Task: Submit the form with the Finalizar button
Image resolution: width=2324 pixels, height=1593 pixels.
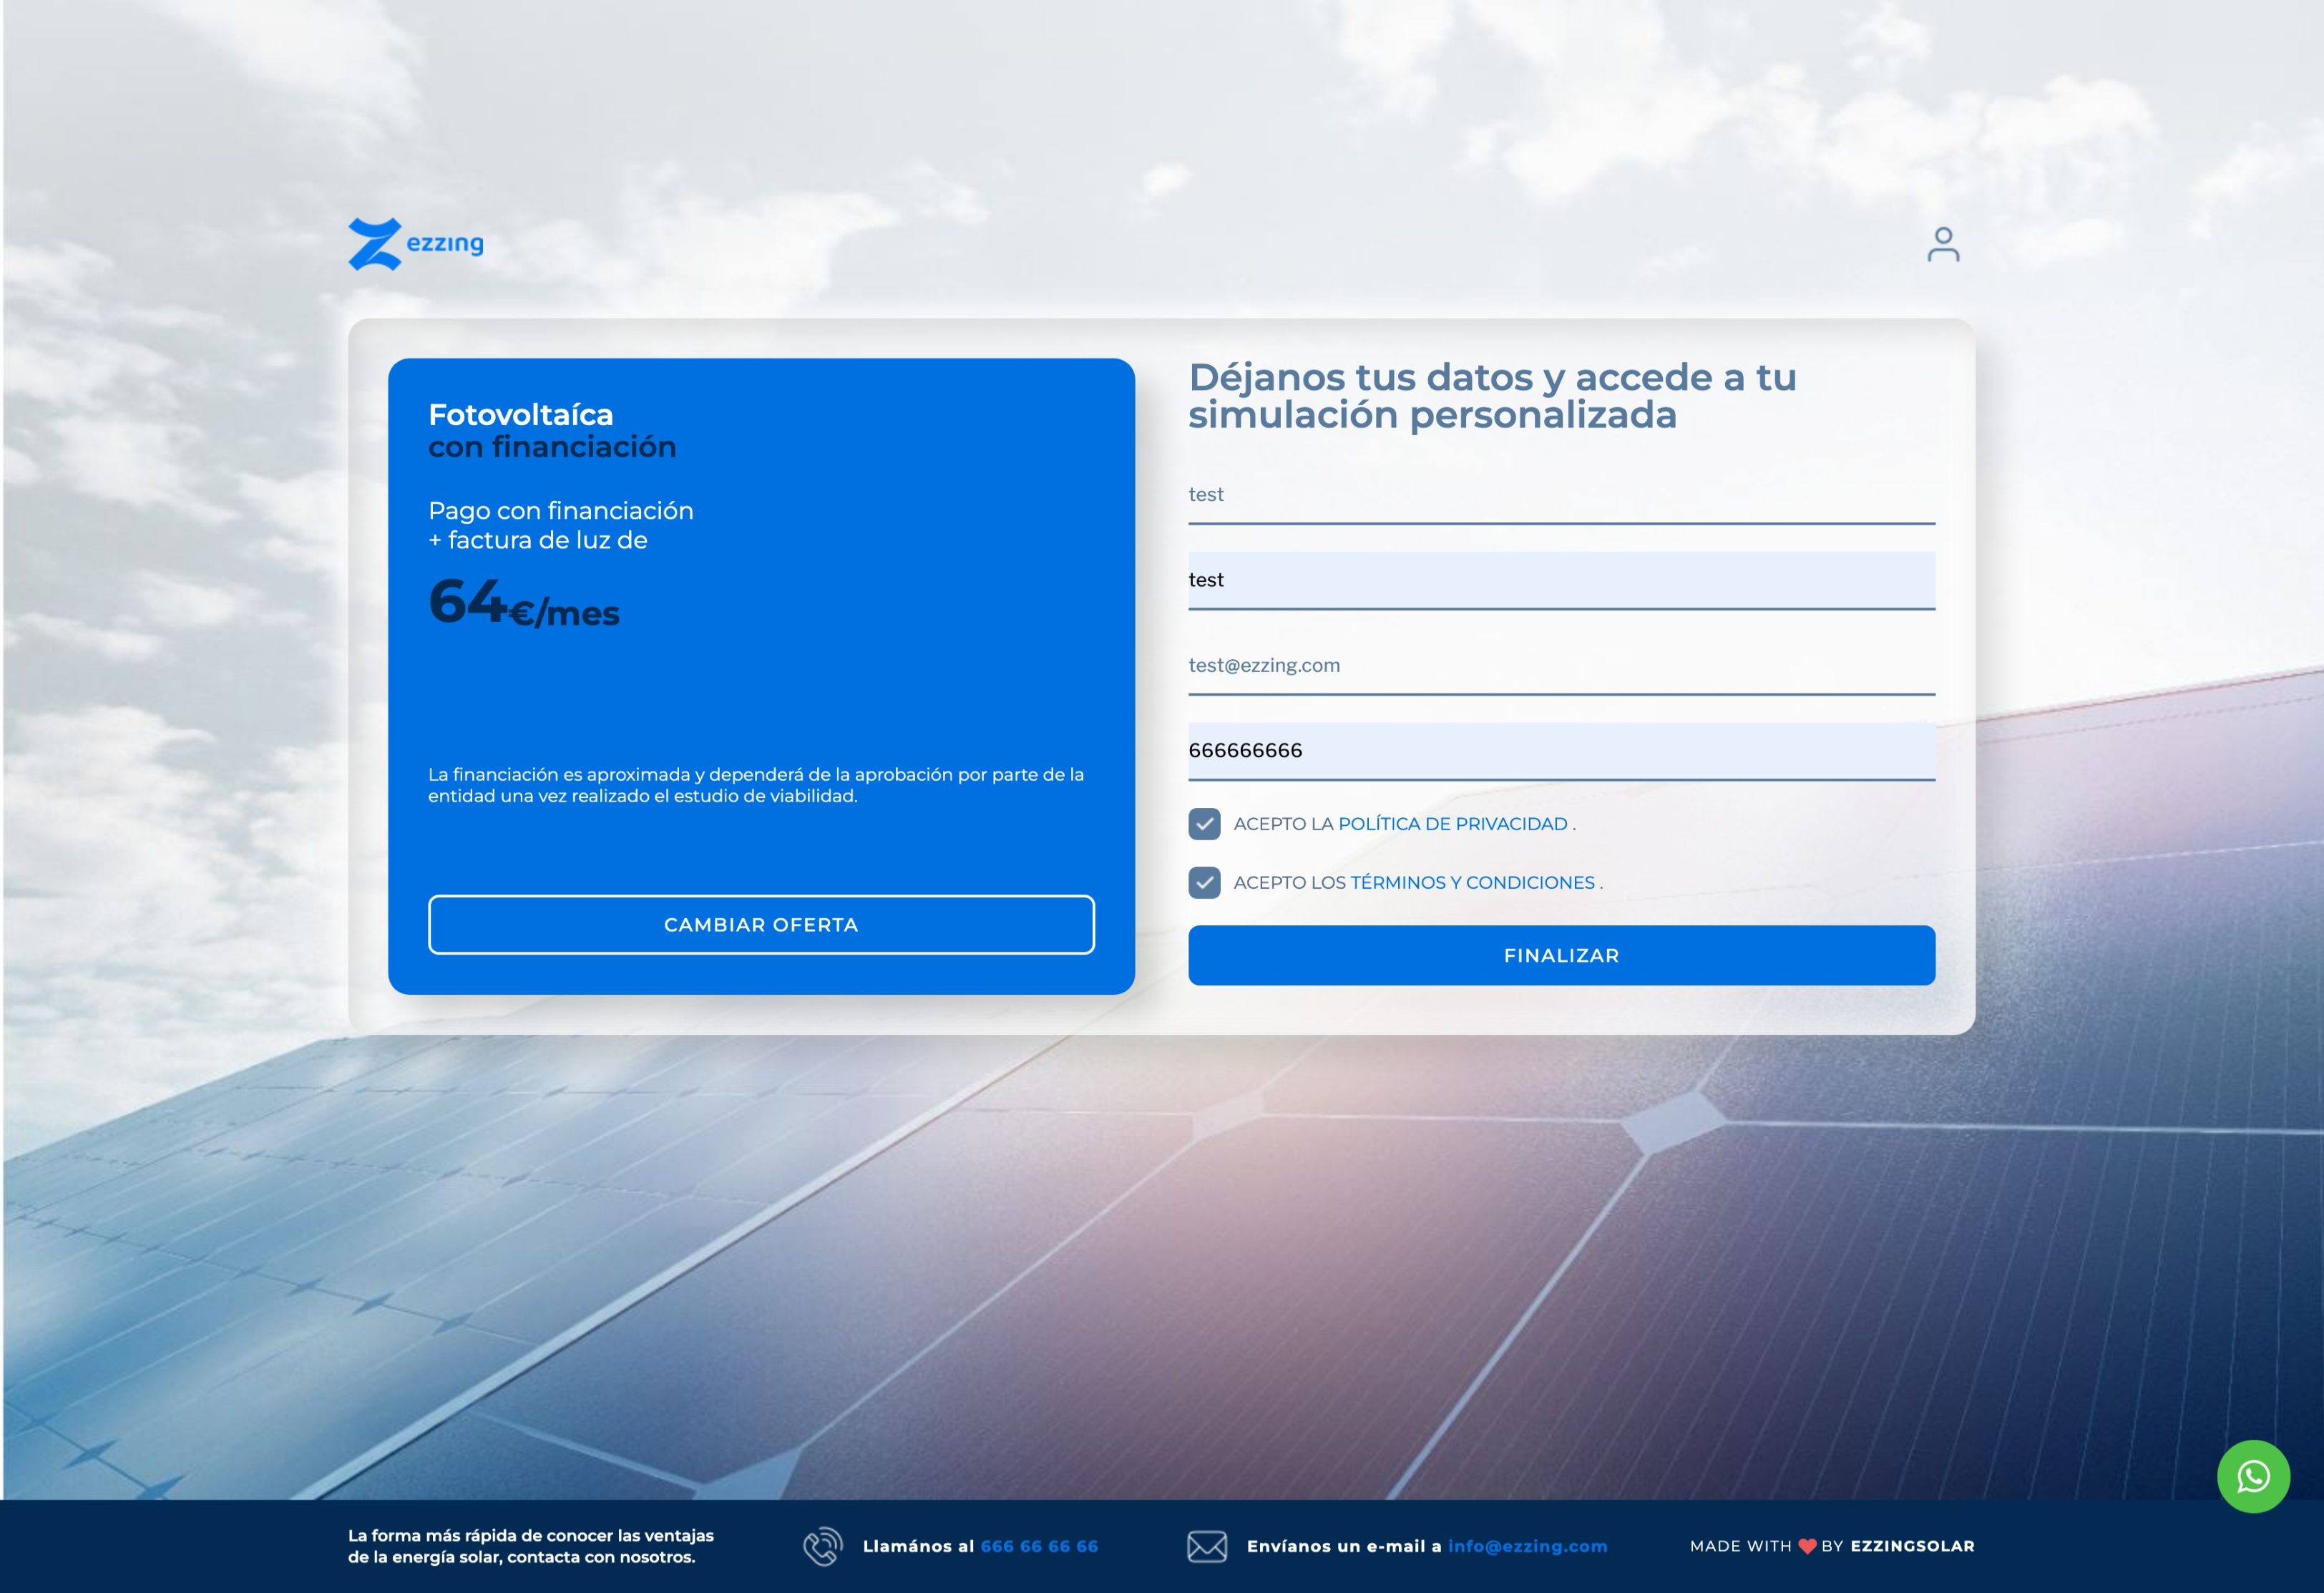Action: pyautogui.click(x=1561, y=956)
